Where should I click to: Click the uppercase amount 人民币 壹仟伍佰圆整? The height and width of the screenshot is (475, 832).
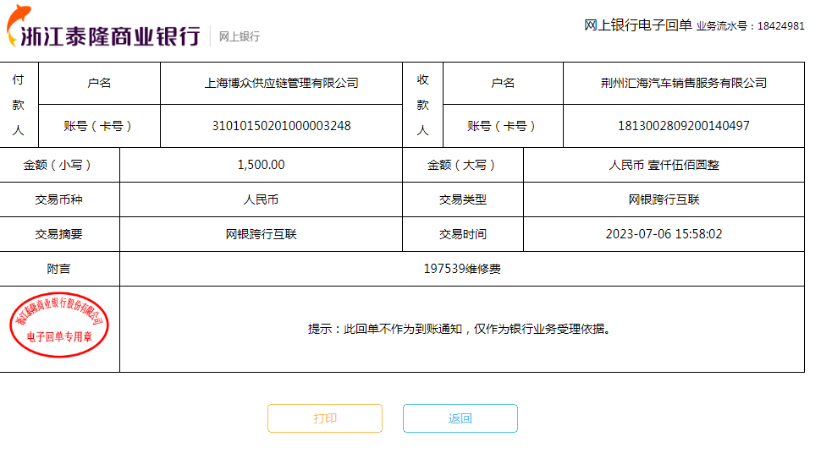[x=664, y=165]
